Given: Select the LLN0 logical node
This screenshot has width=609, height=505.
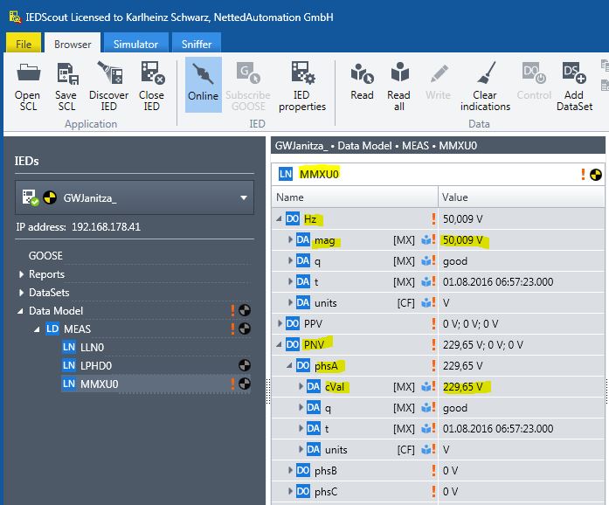Looking at the screenshot, I should point(92,347).
